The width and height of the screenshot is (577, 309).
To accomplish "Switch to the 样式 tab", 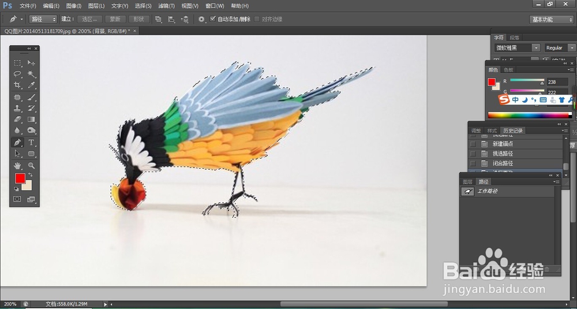I will tap(492, 131).
